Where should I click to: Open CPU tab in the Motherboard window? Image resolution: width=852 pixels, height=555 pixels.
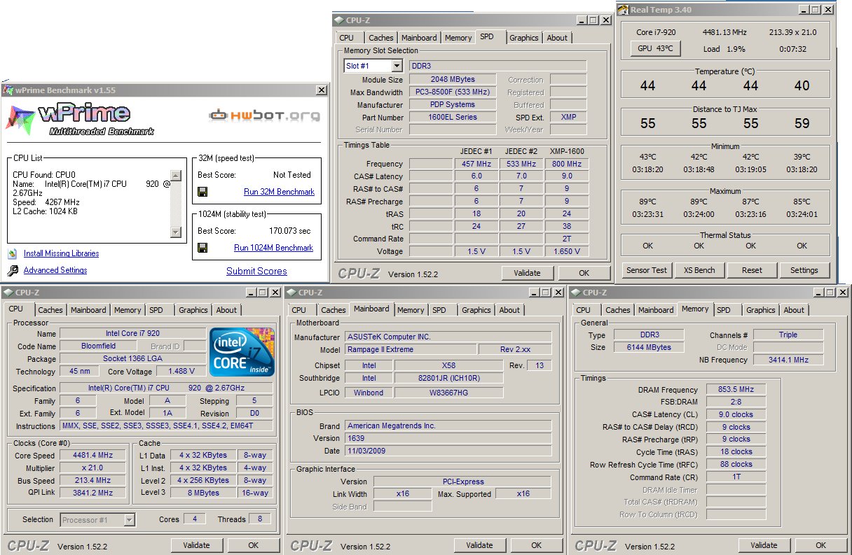pos(299,310)
